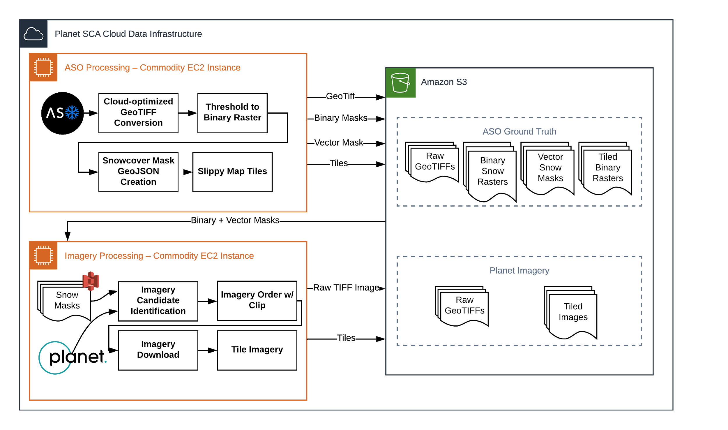Select the Imagery Candidate Identification box
This screenshot has height=430, width=728.
(x=158, y=301)
